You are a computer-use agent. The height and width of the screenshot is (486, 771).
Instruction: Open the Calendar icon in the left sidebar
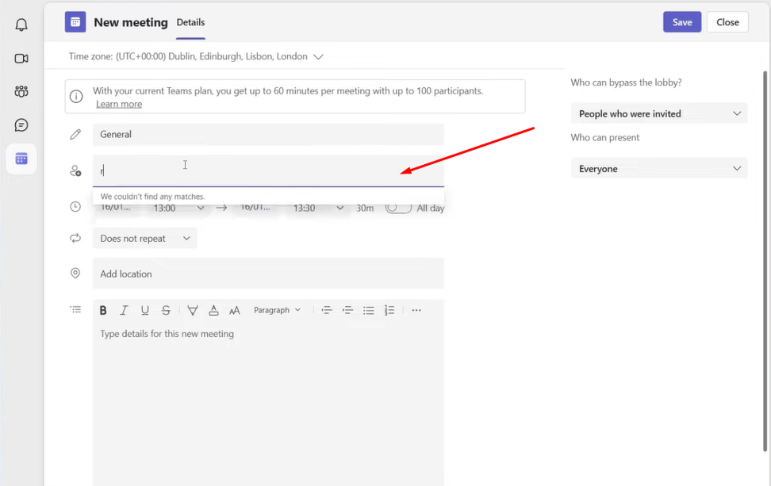point(21,159)
